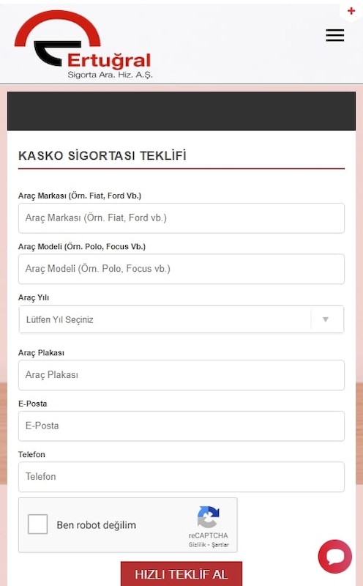Open the hamburger navigation menu

click(x=335, y=35)
